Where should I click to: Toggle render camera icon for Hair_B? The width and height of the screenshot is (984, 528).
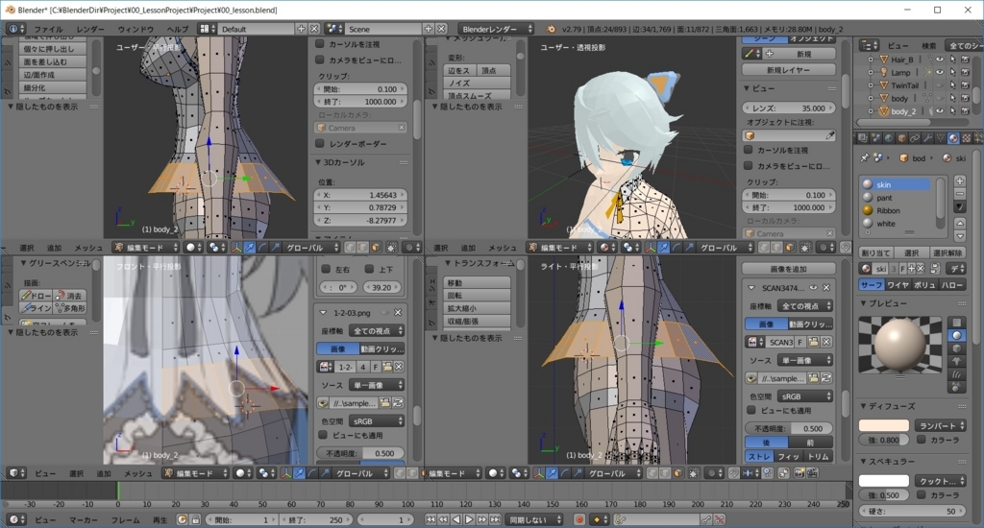[965, 59]
